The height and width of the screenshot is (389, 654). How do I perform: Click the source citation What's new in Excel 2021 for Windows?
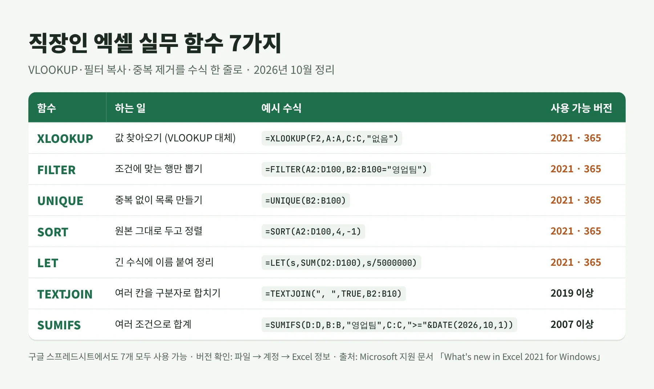coord(520,357)
